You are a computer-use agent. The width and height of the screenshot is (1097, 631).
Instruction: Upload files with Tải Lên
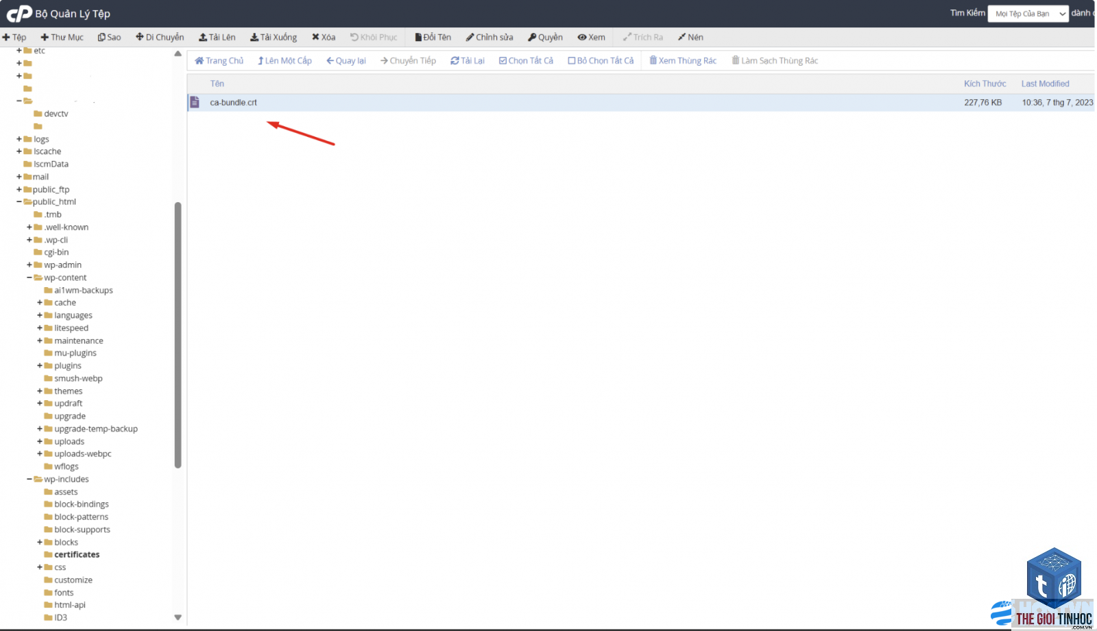(217, 37)
